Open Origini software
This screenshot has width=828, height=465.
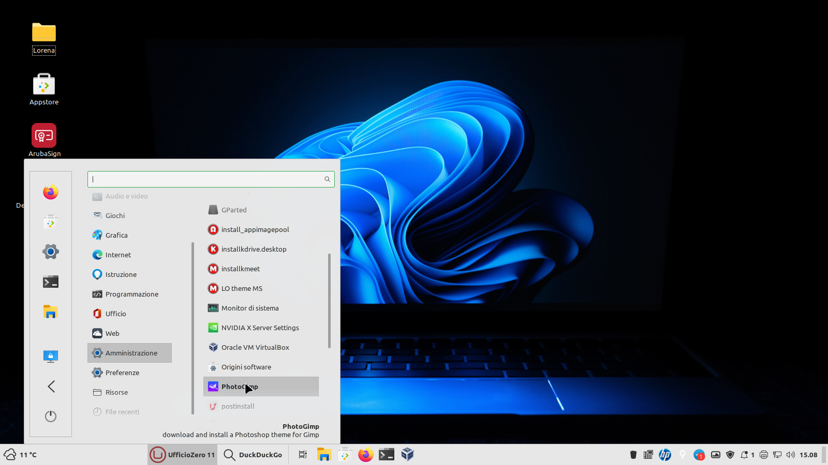tap(261, 367)
